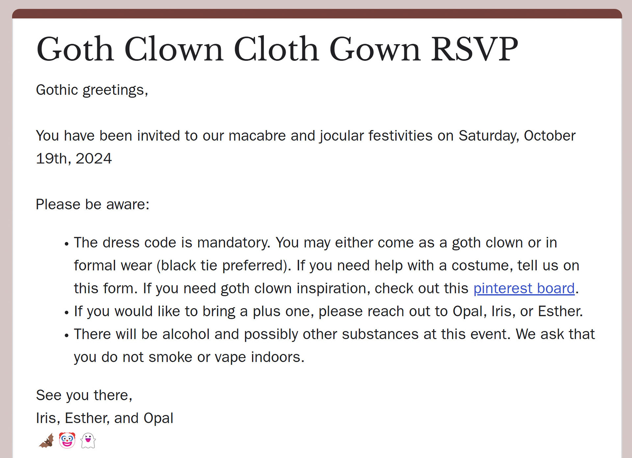This screenshot has width=632, height=458.
Task: Click the Gothic greetings line
Action: pyautogui.click(x=92, y=90)
